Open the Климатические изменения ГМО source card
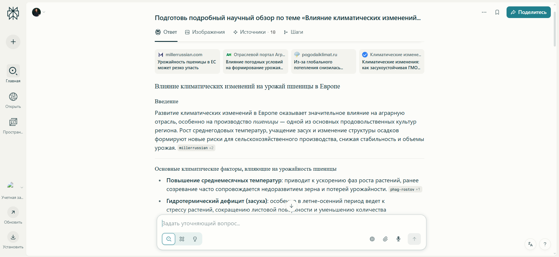The height and width of the screenshot is (257, 559). [x=392, y=61]
